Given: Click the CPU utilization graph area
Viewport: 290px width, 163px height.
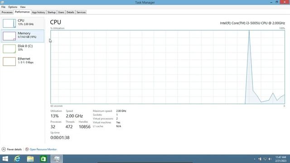Looking at the screenshot, I should point(168,67).
